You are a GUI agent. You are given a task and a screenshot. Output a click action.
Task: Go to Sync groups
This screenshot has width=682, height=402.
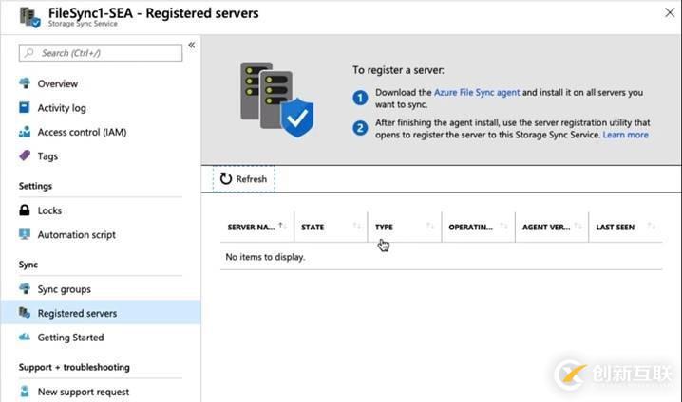coord(64,289)
